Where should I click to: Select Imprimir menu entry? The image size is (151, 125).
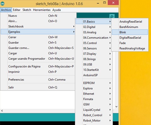tap(38, 72)
